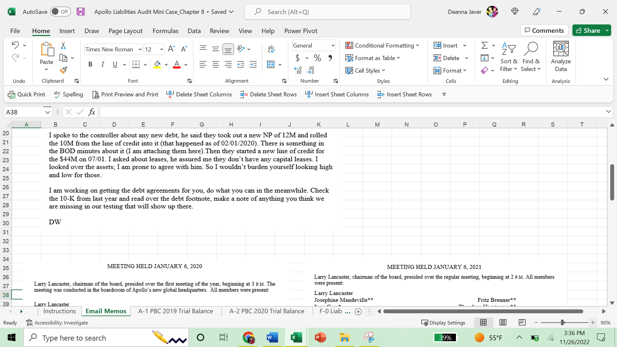The width and height of the screenshot is (617, 347).
Task: Open the Formulas ribbon tab
Action: coord(165,31)
